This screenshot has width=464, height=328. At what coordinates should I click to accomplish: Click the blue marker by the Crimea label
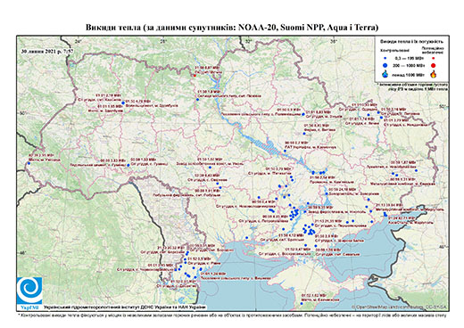(302, 303)
